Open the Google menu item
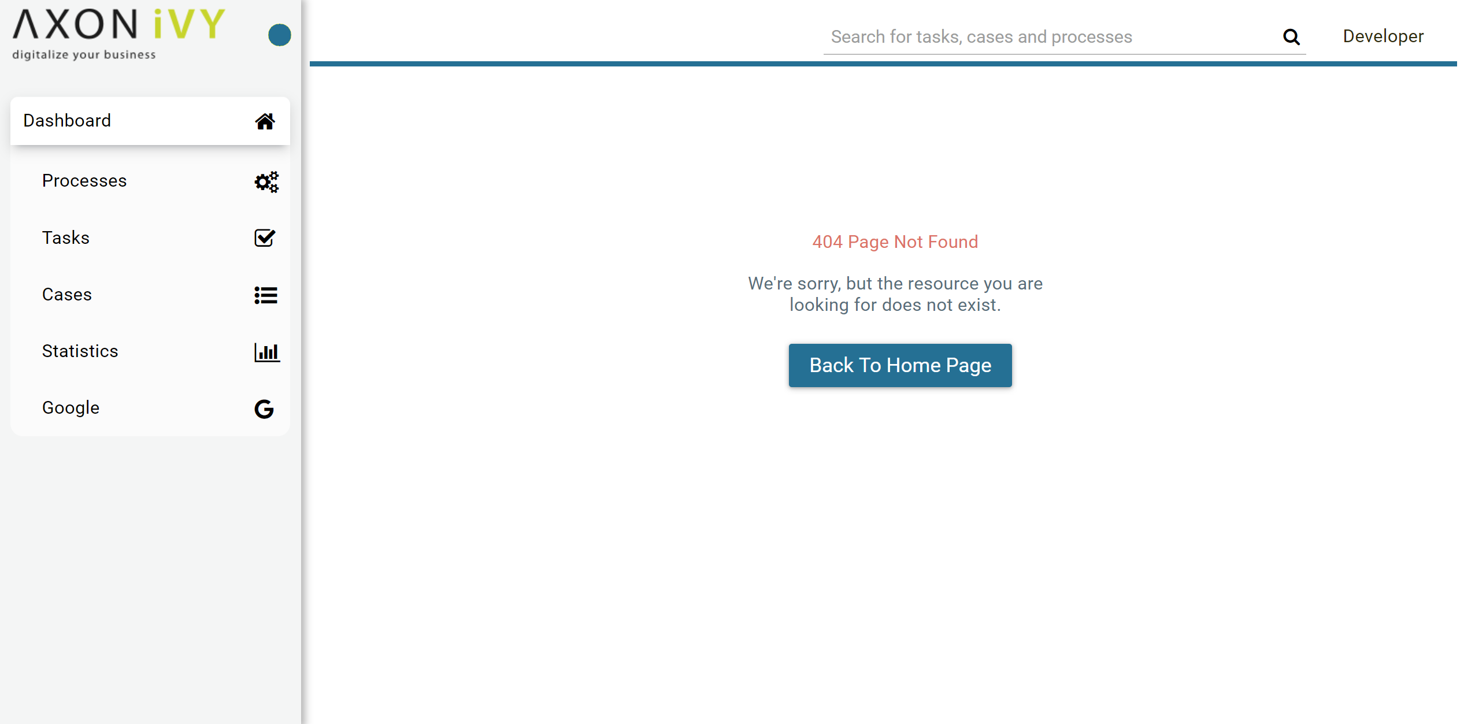The height and width of the screenshot is (724, 1475). [x=150, y=407]
